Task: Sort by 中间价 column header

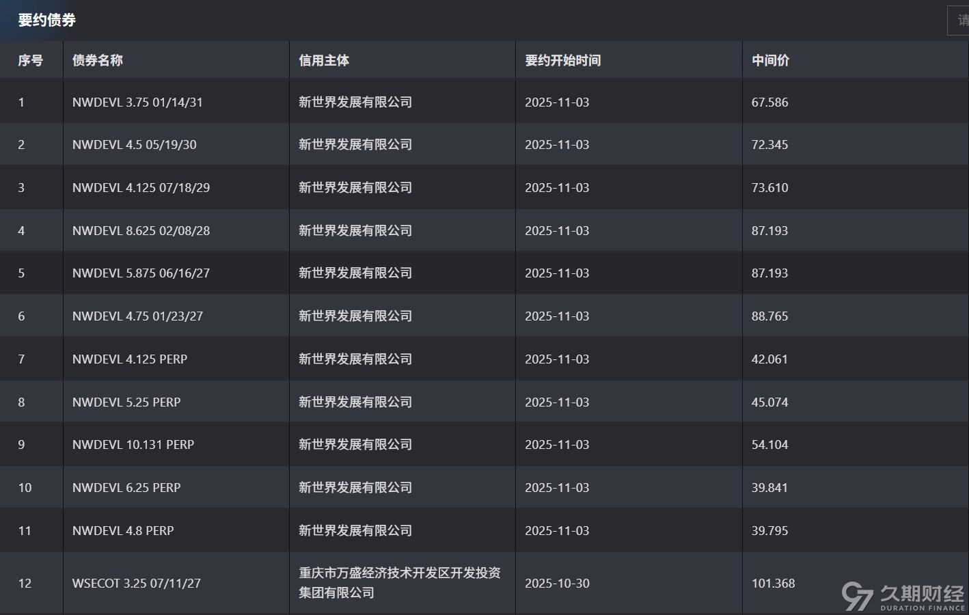Action: (770, 60)
